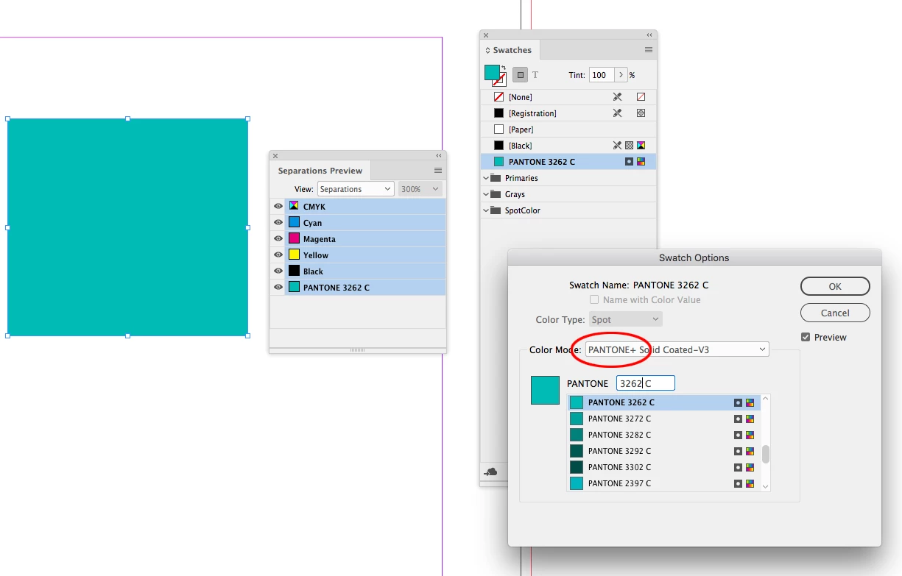Screen dimensions: 902x576
Task: Click the PANTONE list scrollbar thumb
Action: click(766, 454)
